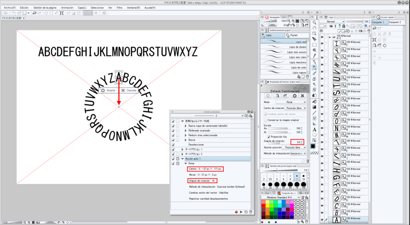Screen dimensions: 410x225
Task: Open the Modo Rotar dropdown
Action: [x=291, y=102]
